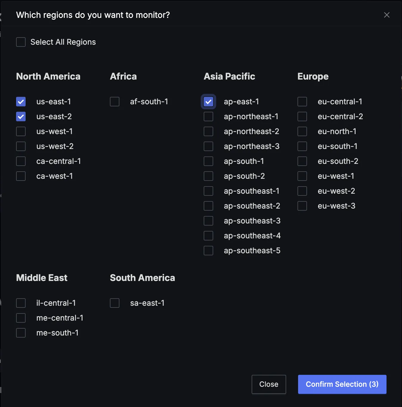Confirm Selection of three regions
Image resolution: width=402 pixels, height=407 pixels.
tap(342, 384)
